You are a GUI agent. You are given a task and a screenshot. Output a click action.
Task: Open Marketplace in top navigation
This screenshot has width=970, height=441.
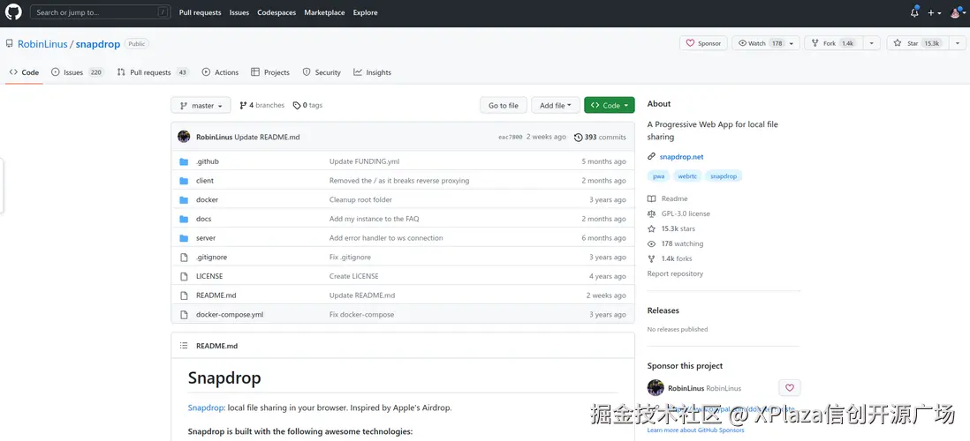click(324, 12)
